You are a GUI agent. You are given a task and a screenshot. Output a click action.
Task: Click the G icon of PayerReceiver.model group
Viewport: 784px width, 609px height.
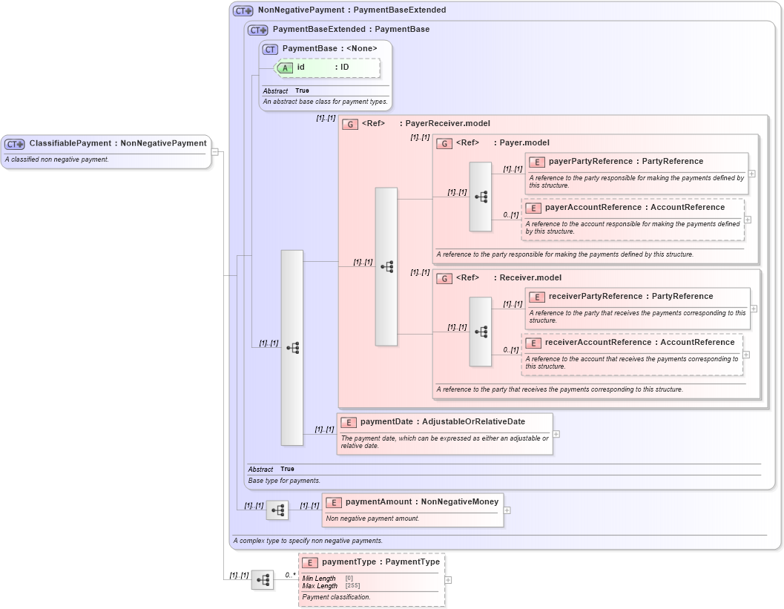pos(349,123)
